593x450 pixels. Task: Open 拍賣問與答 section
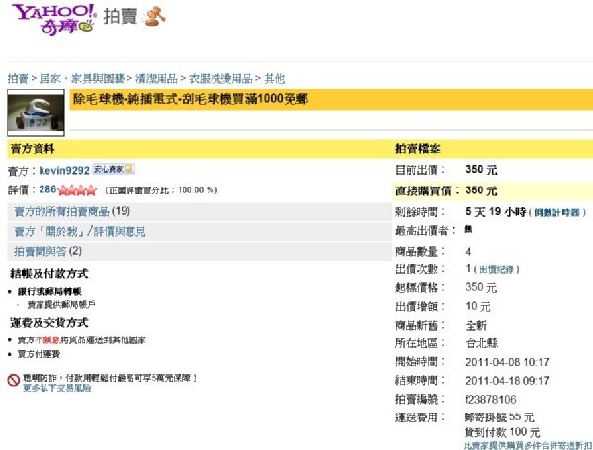coord(40,251)
